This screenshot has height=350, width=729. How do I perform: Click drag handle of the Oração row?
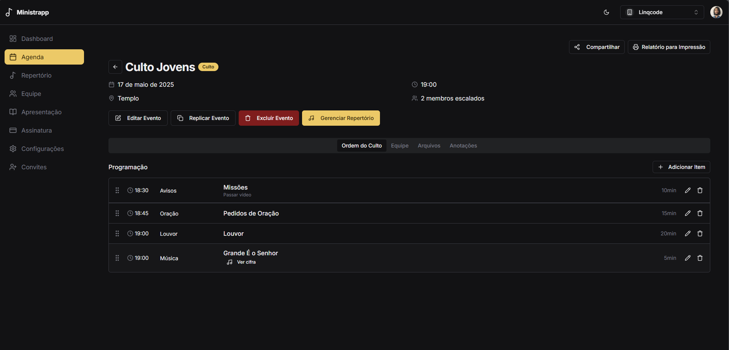point(117,213)
